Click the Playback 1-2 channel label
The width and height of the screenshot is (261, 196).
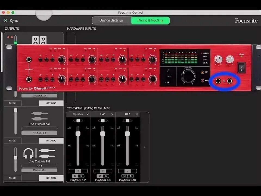(78, 180)
